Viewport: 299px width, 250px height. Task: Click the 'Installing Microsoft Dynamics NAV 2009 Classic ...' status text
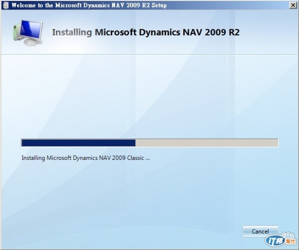click(x=86, y=158)
